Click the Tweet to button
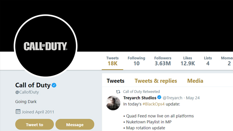Screen dimensions: 233x131 pos(35,124)
